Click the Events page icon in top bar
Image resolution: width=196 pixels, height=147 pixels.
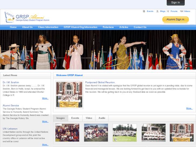[x=144, y=11]
